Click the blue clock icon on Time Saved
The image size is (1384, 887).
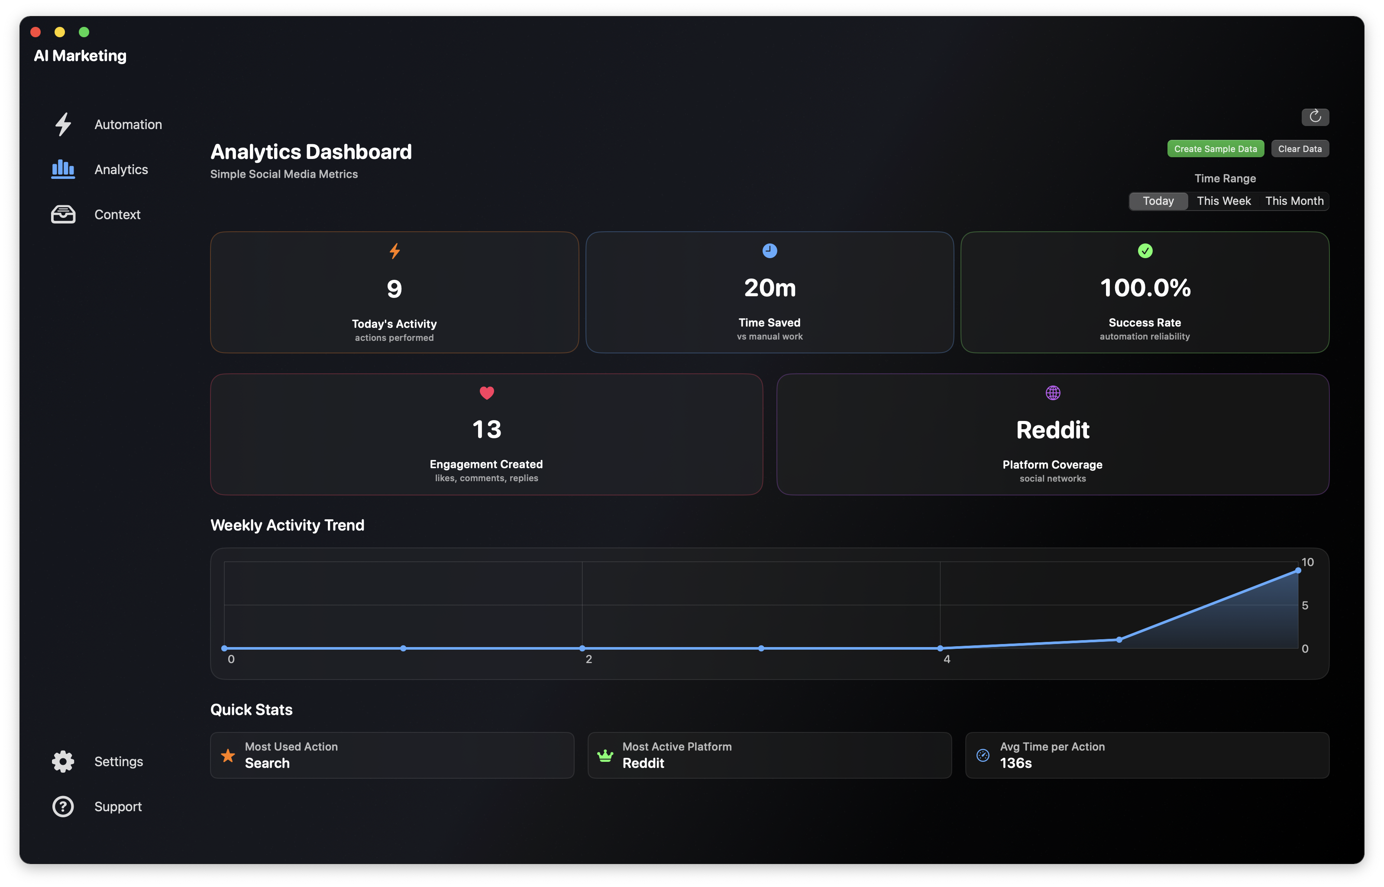pyautogui.click(x=769, y=250)
